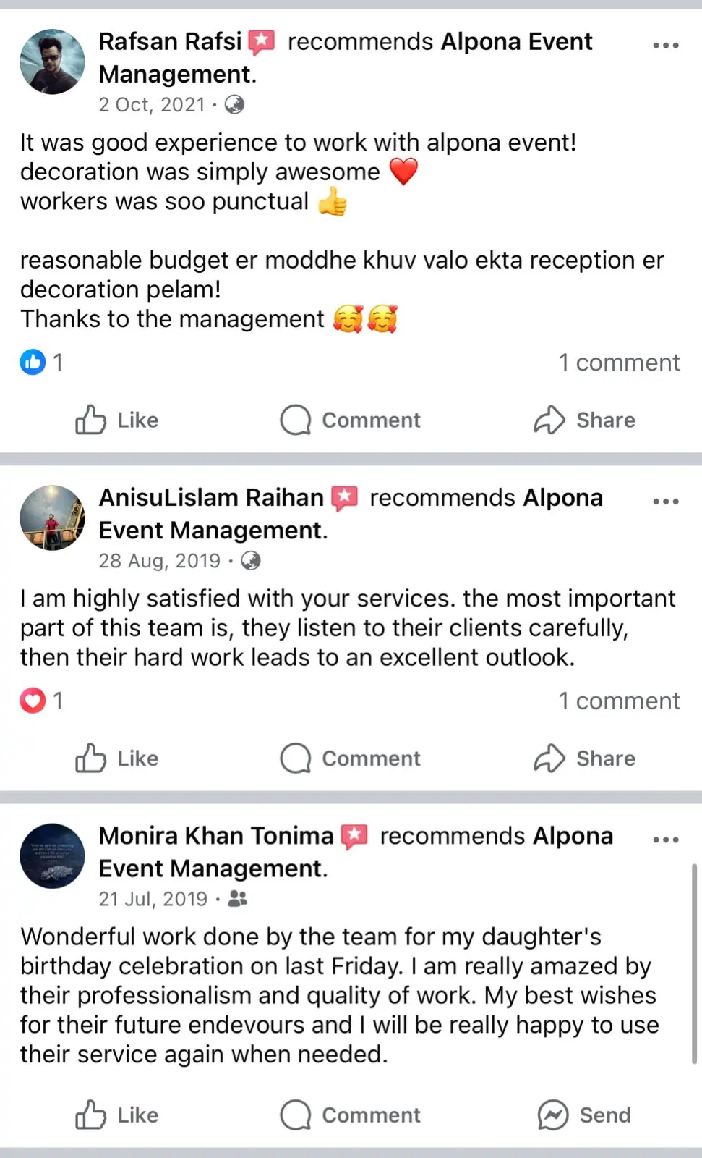Click the globe icon beside 28 Aug, 2019
Viewport: 702px width, 1158px height.
pyautogui.click(x=251, y=561)
